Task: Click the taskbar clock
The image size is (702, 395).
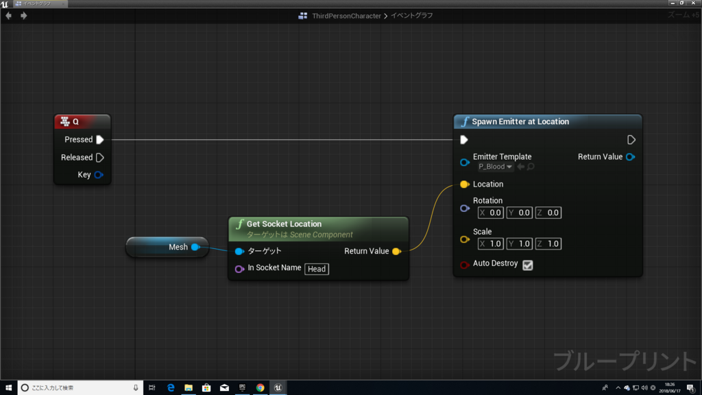Action: (x=670, y=387)
